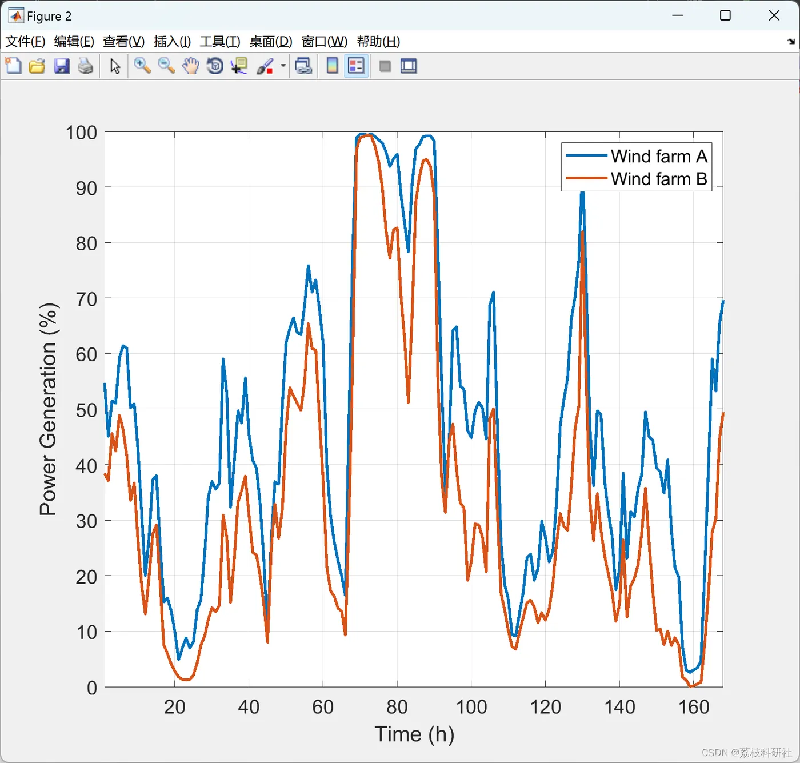The width and height of the screenshot is (800, 763).
Task: Open the 编辑(E) menu
Action: [x=74, y=42]
